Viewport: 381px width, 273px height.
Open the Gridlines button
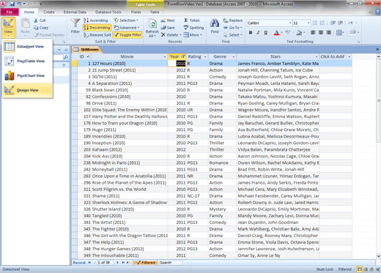(339, 32)
